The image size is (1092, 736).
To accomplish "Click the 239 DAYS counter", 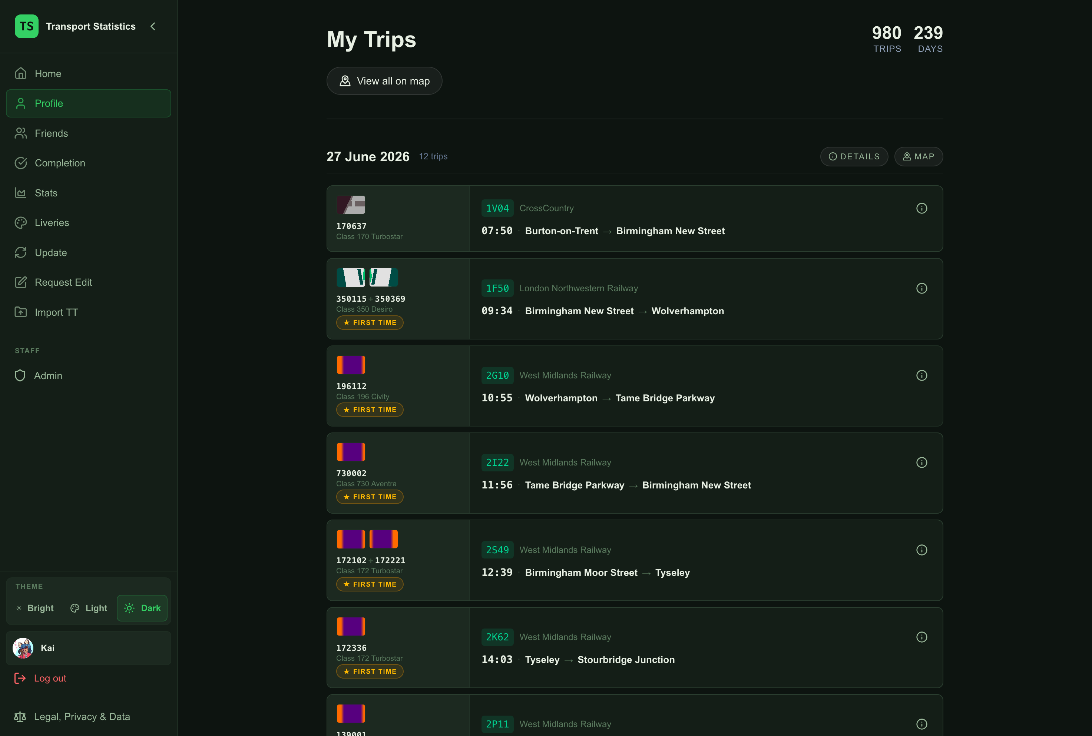I will (928, 39).
